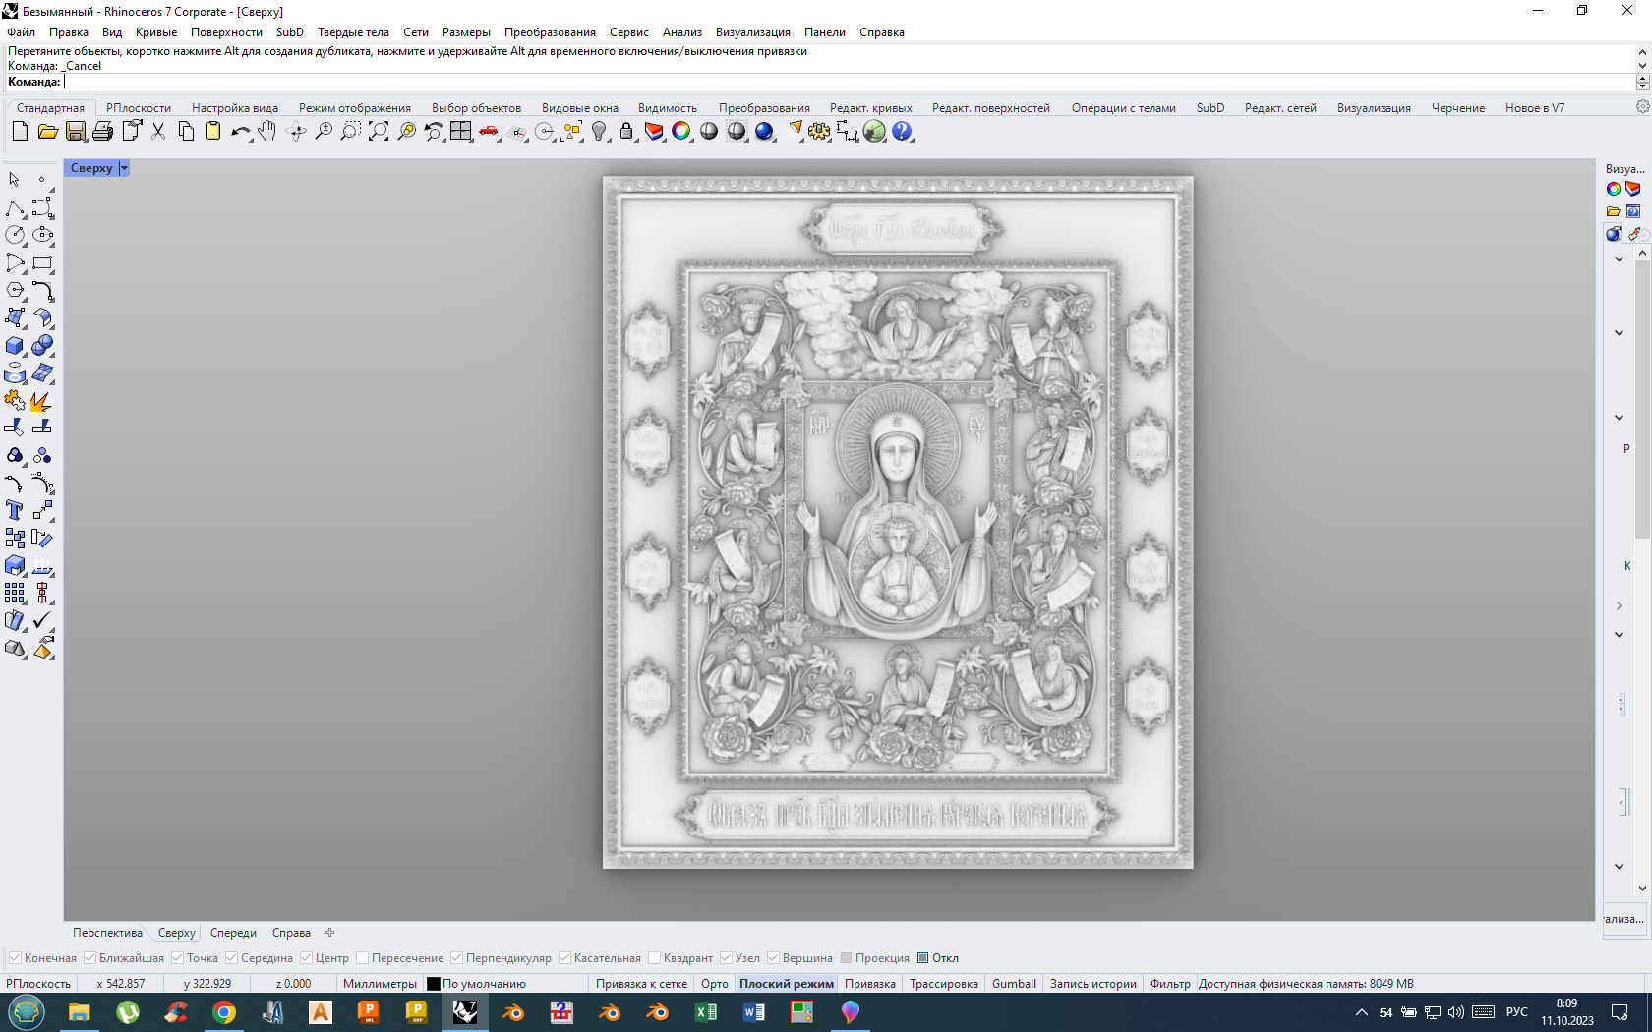Open the four-viewport layout icon
Viewport: 1652px width, 1032px height.
(x=460, y=131)
